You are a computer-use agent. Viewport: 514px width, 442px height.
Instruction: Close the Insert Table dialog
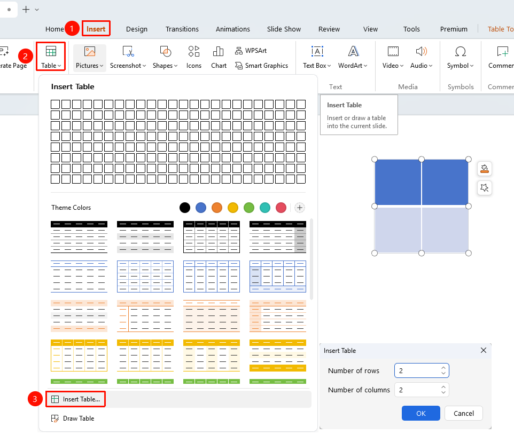click(x=483, y=350)
